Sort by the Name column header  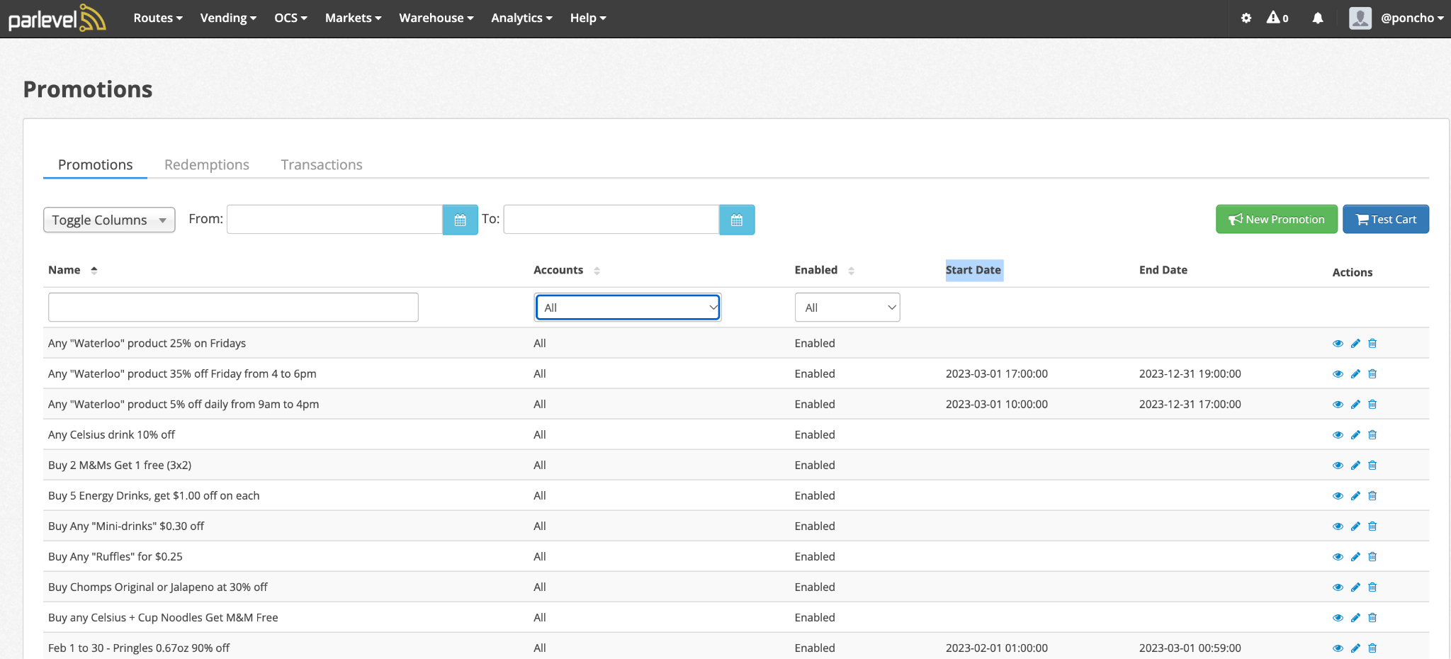click(72, 270)
